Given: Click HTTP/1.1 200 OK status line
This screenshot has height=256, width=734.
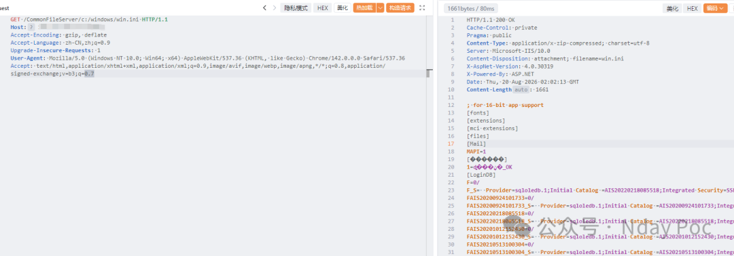Looking at the screenshot, I should coord(490,20).
